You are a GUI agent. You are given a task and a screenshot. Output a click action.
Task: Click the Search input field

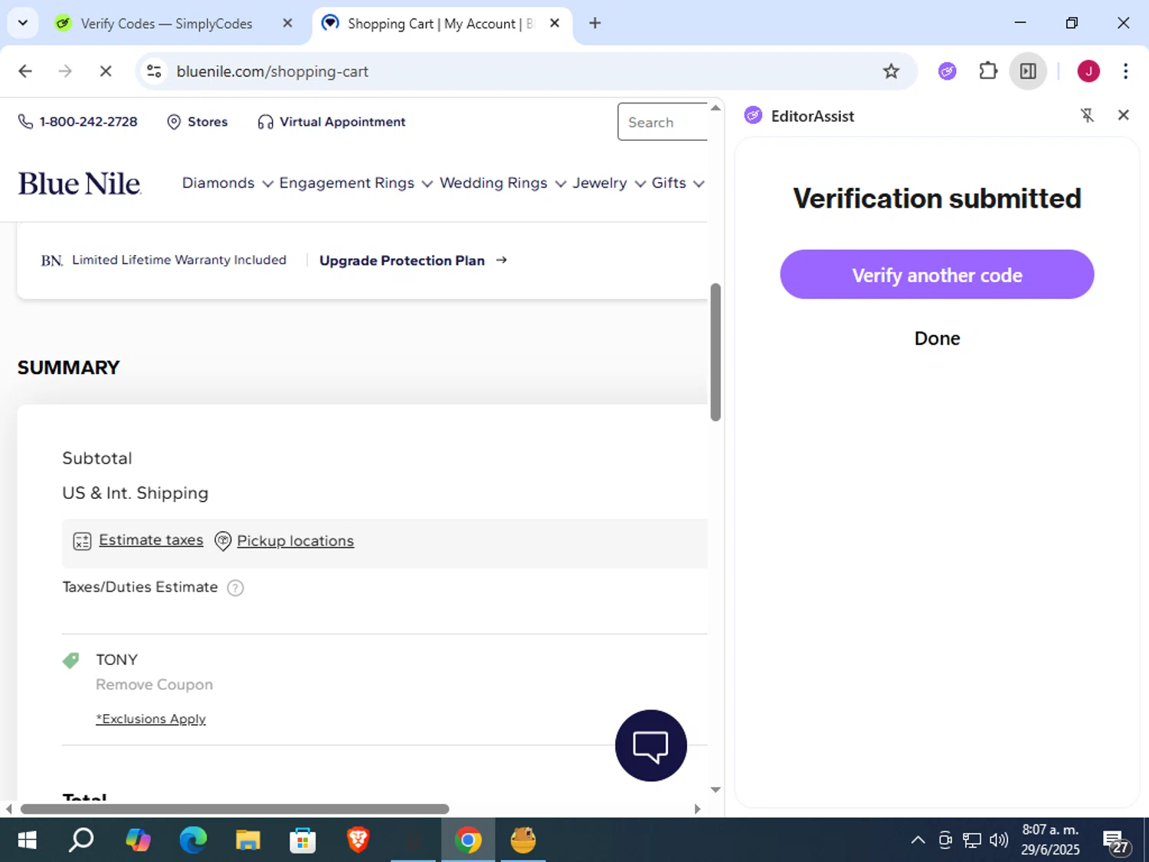point(663,122)
